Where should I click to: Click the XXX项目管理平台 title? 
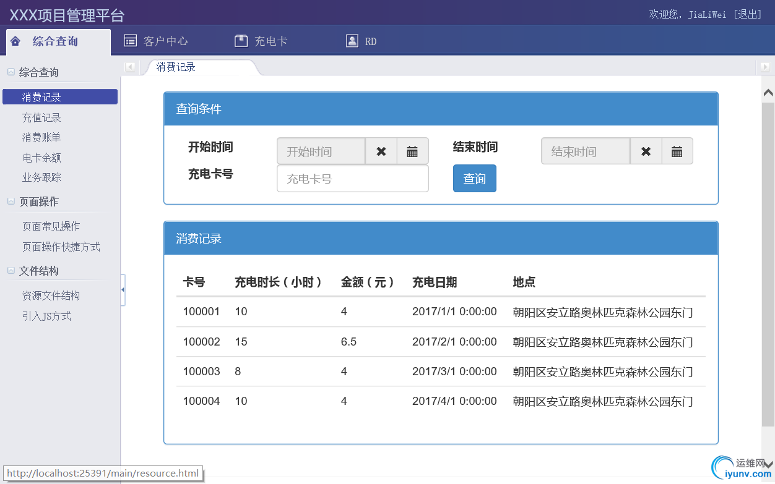pyautogui.click(x=67, y=15)
